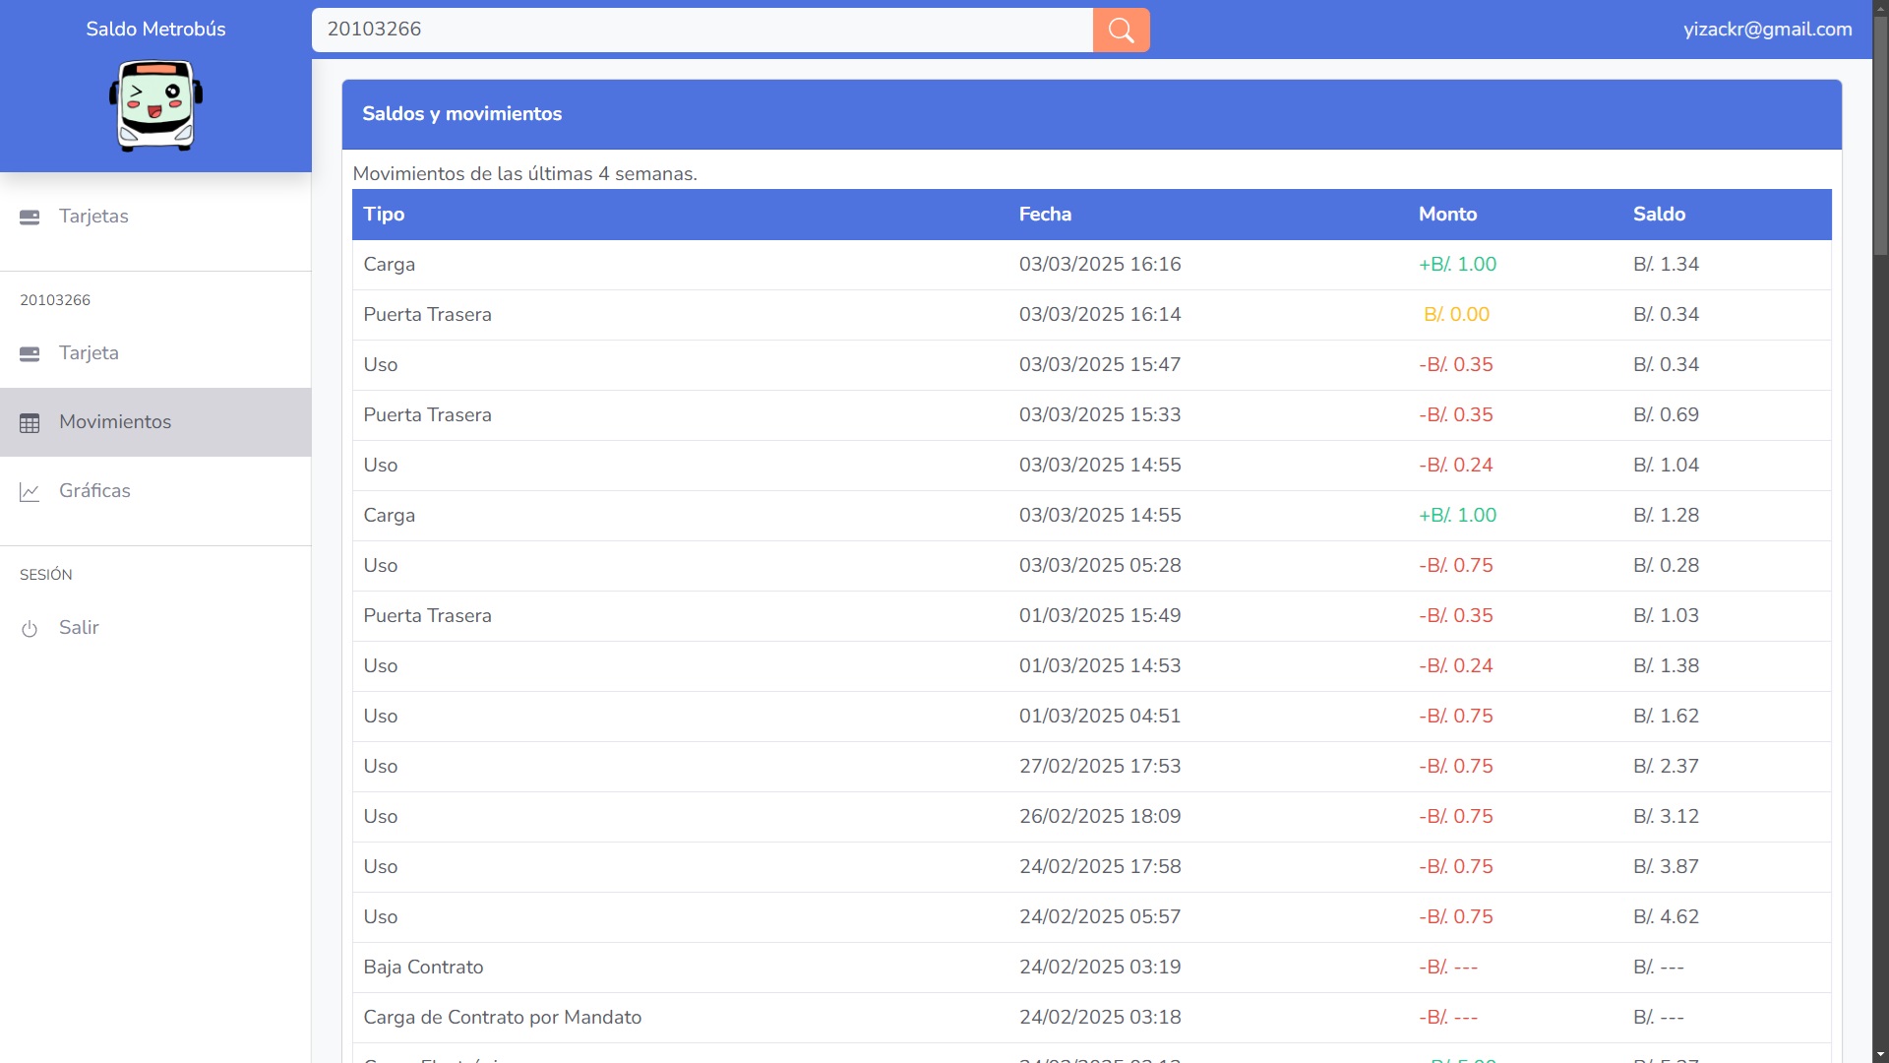Viewport: 1889px width, 1063px height.
Task: Click the Tipo column header
Action: [x=384, y=214]
